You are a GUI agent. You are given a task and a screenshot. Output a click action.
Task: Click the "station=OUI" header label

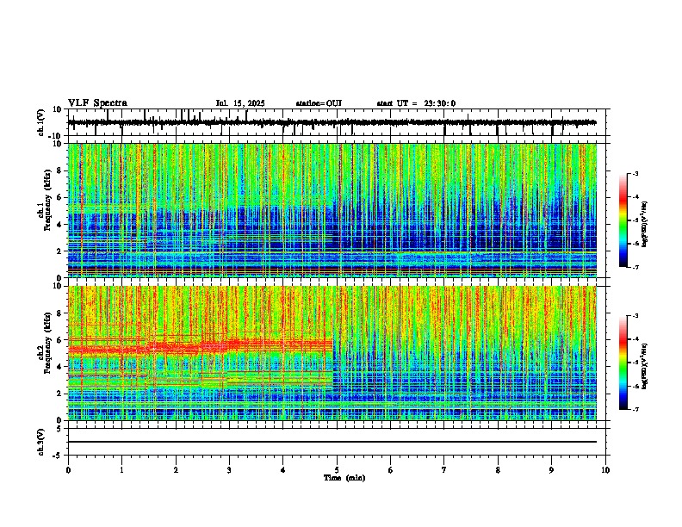pyautogui.click(x=319, y=103)
